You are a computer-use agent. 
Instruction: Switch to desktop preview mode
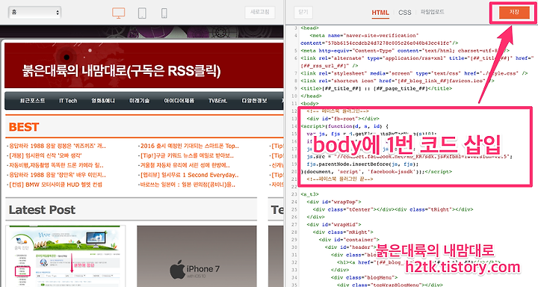[x=118, y=13]
